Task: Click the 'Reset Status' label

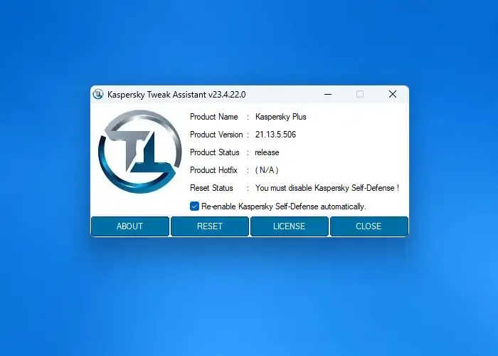Action: pos(211,188)
